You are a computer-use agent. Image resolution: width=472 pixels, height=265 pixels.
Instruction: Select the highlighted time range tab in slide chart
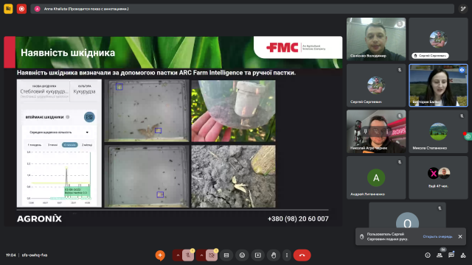pos(70,145)
